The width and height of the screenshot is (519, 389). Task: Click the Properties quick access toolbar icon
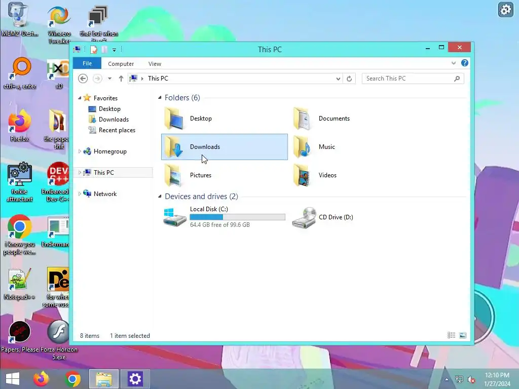coord(94,50)
